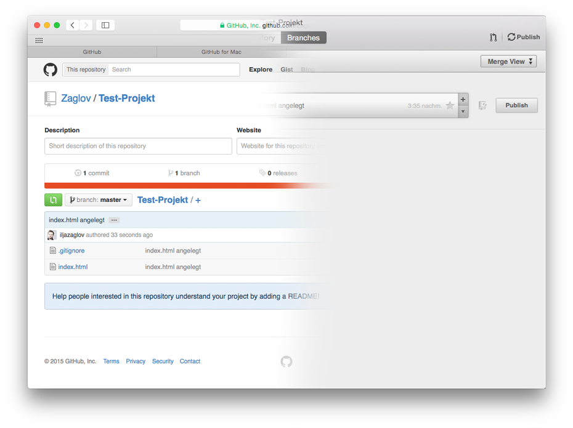Open branch: master dropdown
Screen dimensions: 573x428
[99, 200]
